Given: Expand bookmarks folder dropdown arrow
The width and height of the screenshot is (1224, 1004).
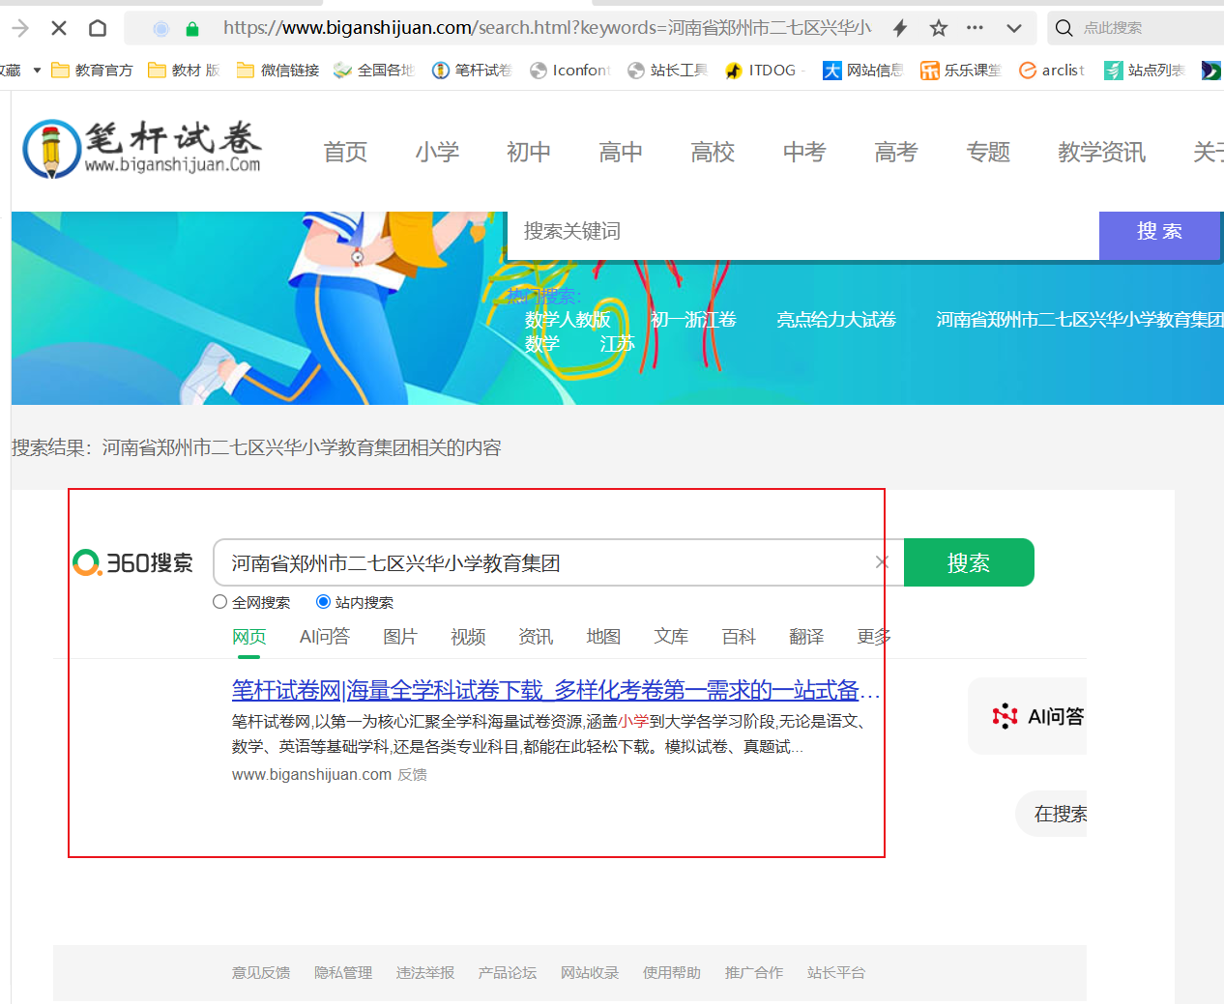Looking at the screenshot, I should pyautogui.click(x=37, y=71).
